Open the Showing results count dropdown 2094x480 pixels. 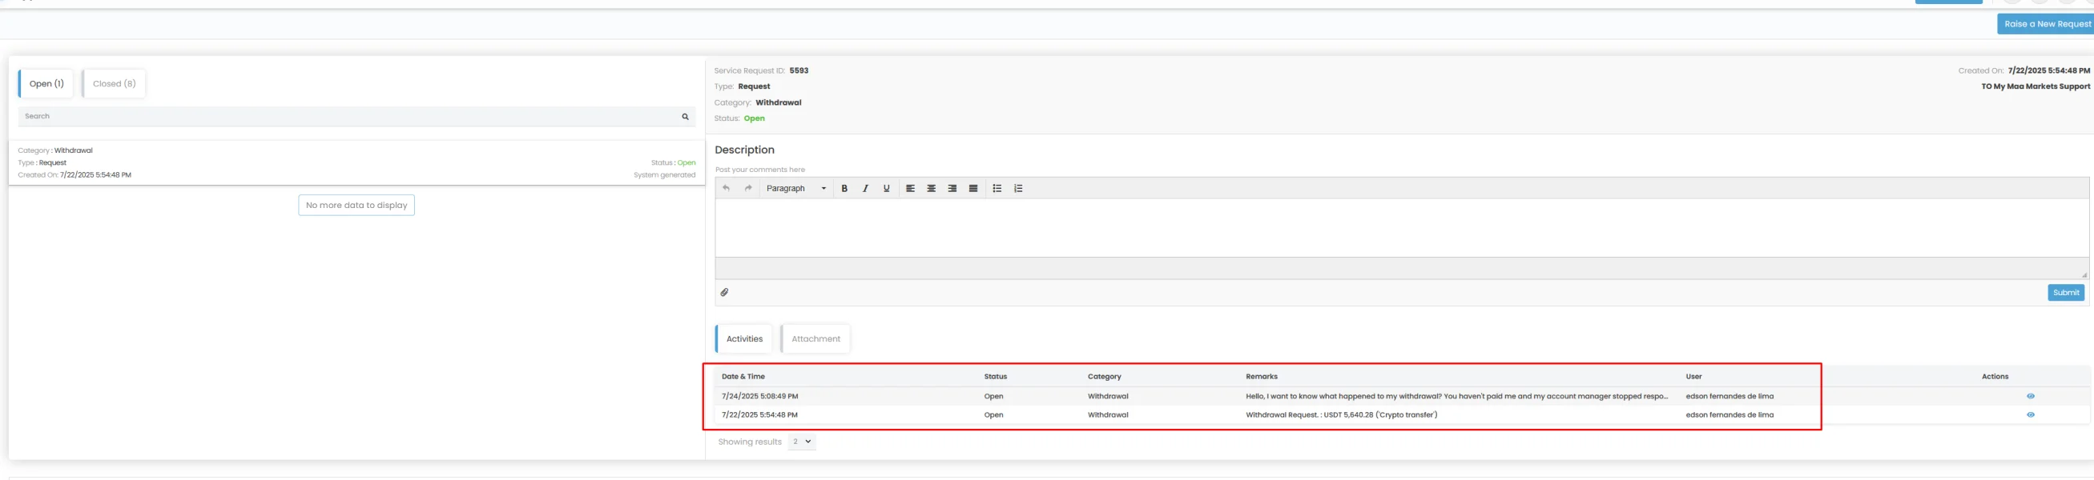[x=802, y=442]
